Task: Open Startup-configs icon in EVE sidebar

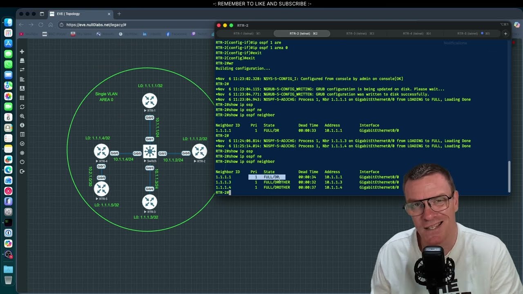Action: 22,79
